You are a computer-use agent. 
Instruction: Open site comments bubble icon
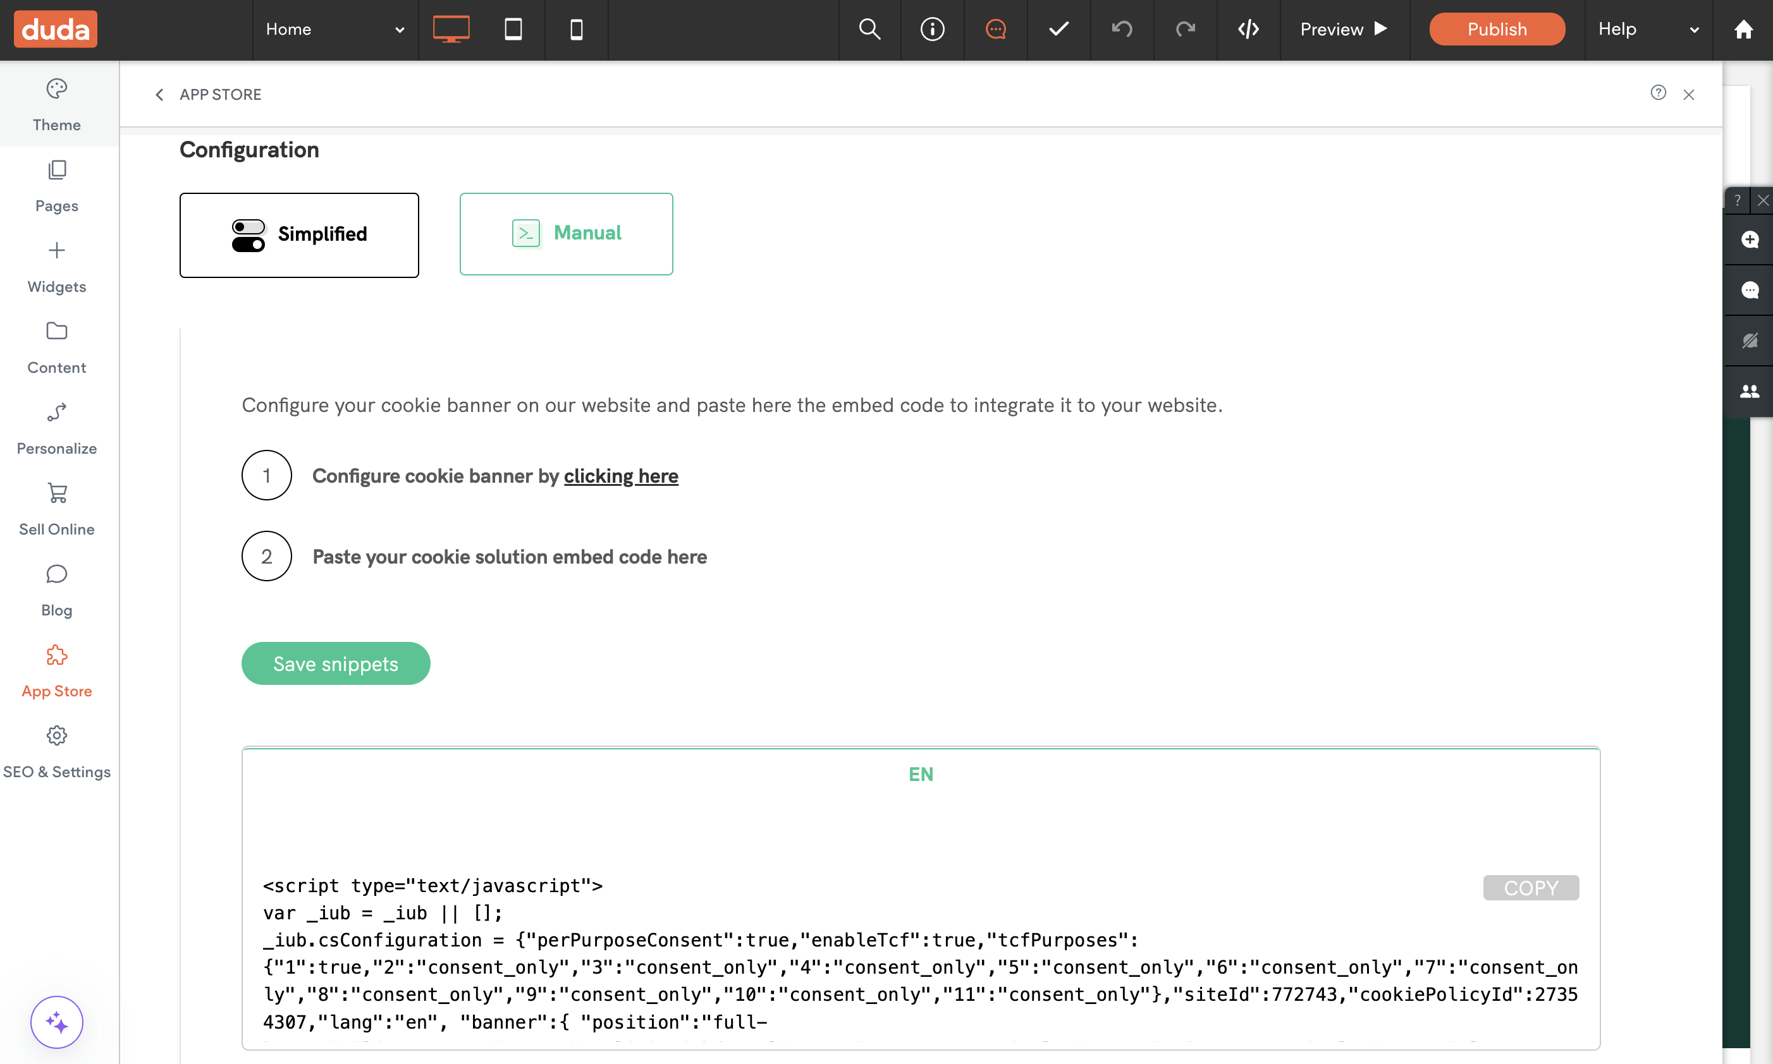[996, 30]
